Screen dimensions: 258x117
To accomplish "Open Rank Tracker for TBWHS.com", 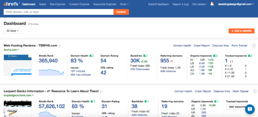I will click(x=239, y=46).
